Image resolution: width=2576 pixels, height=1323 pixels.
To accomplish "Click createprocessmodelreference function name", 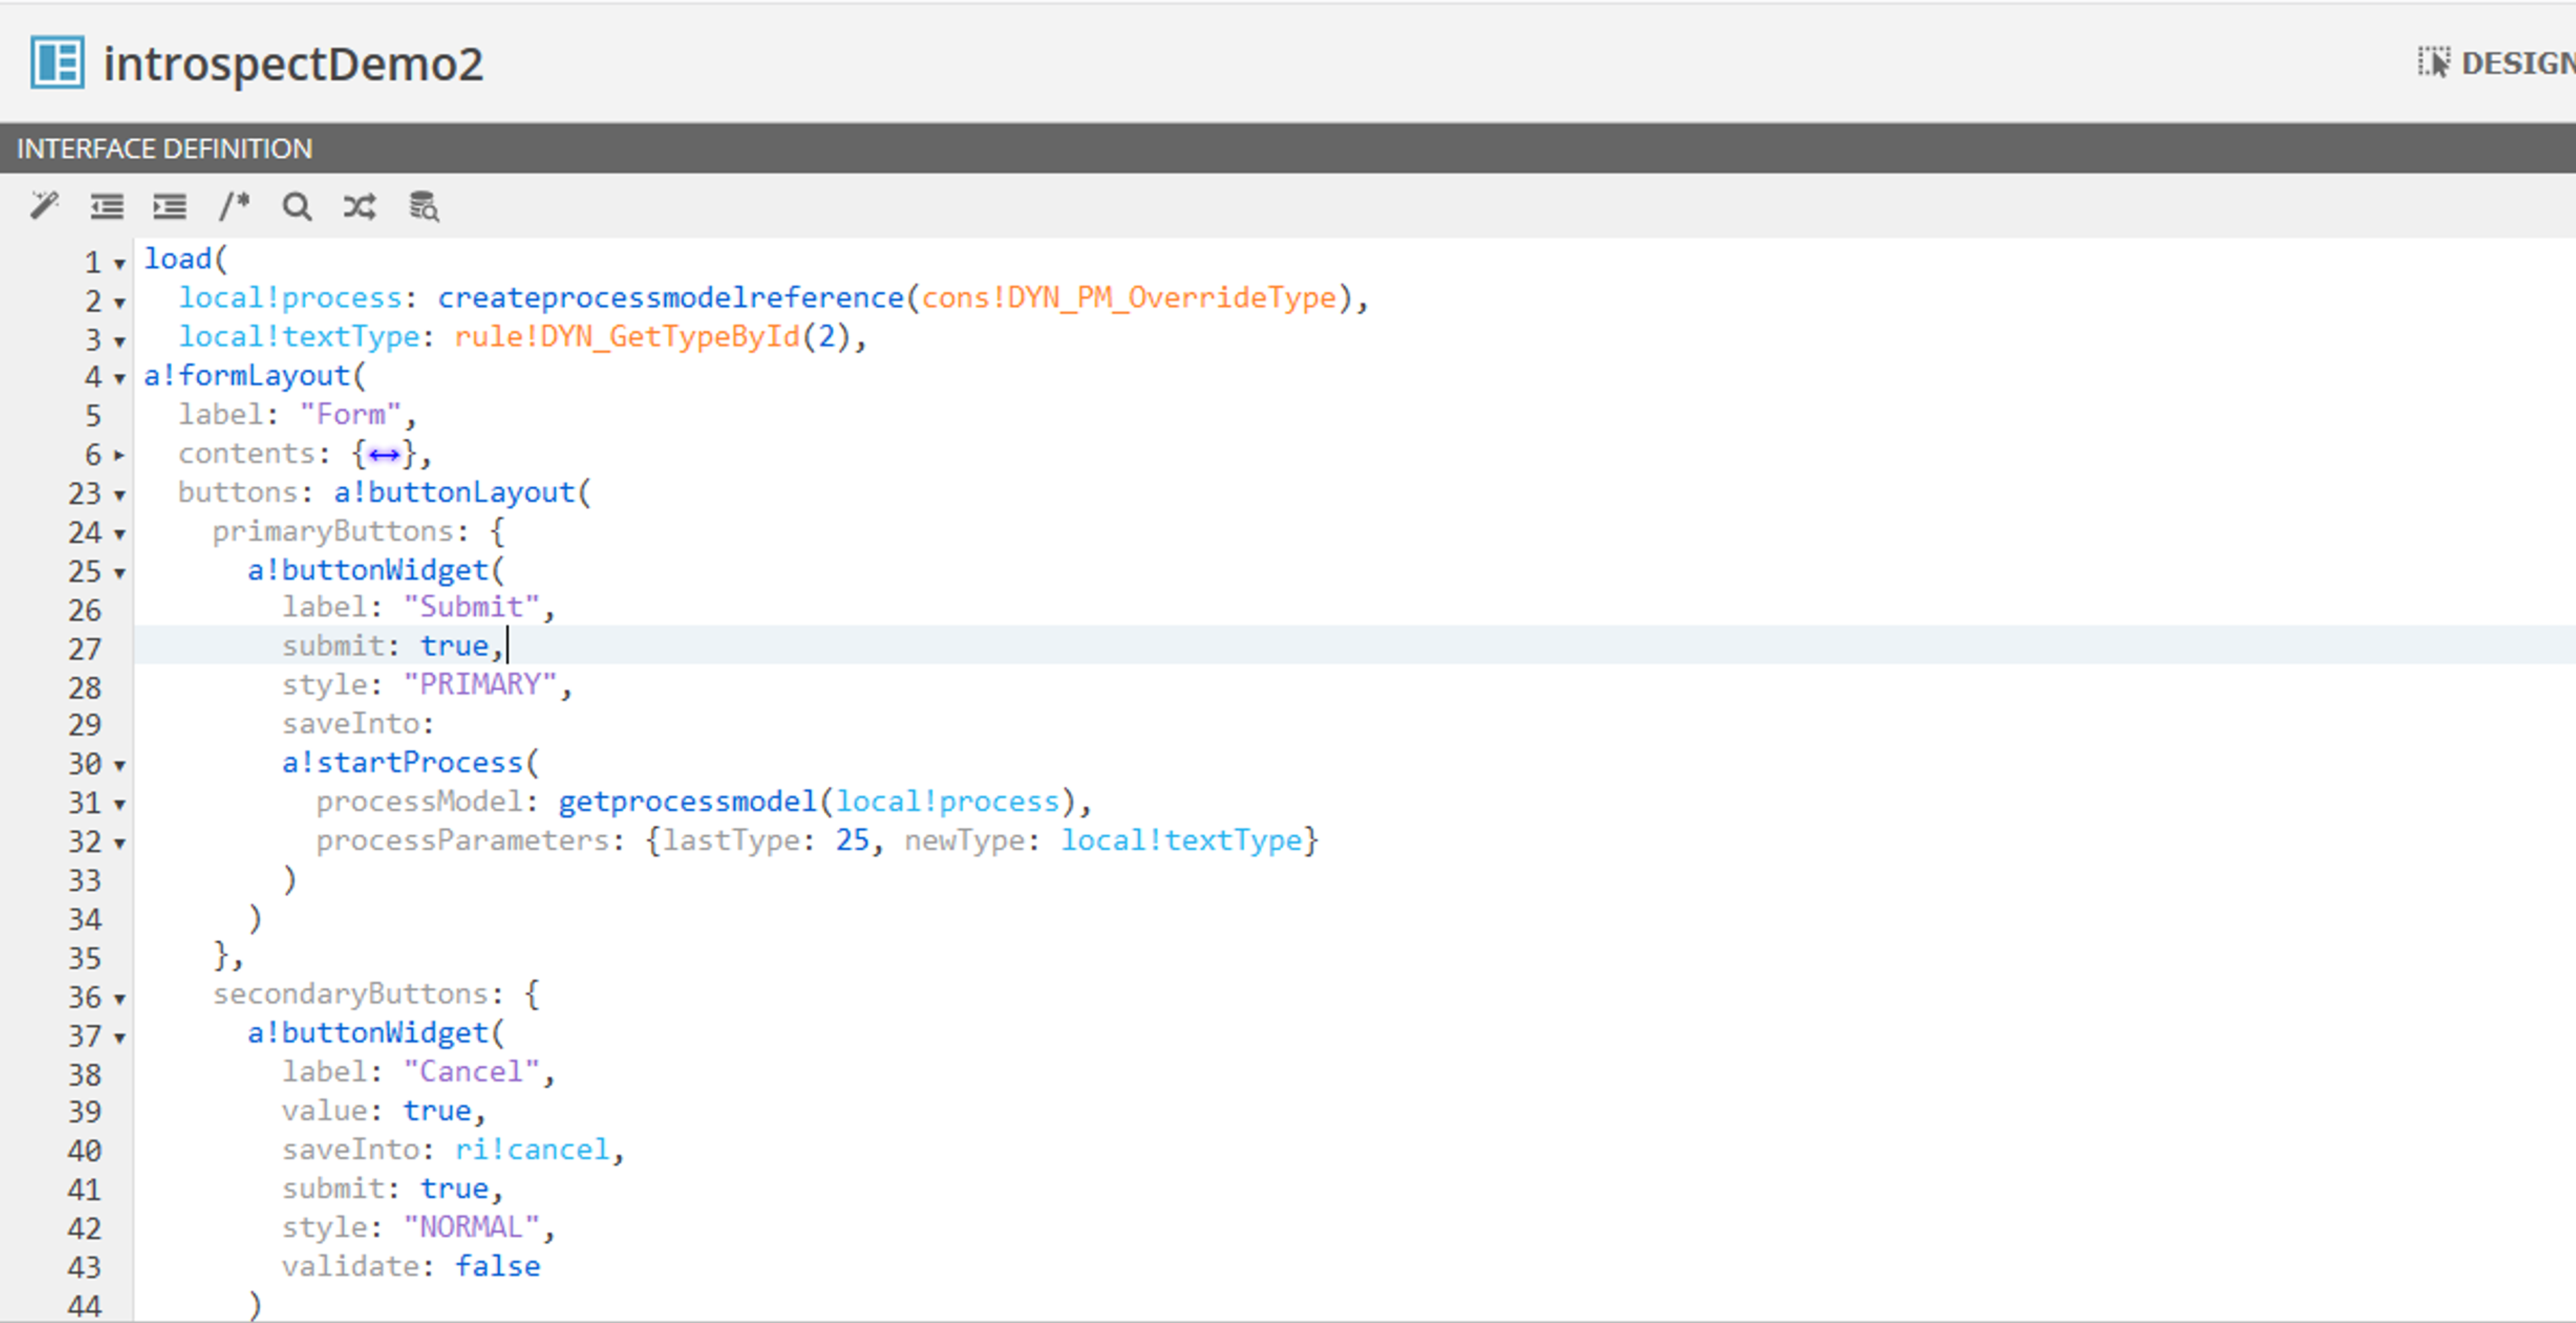I will (x=670, y=298).
